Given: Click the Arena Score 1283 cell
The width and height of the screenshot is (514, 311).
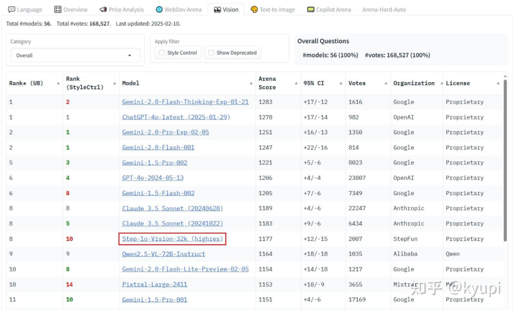Looking at the screenshot, I should coord(265,102).
